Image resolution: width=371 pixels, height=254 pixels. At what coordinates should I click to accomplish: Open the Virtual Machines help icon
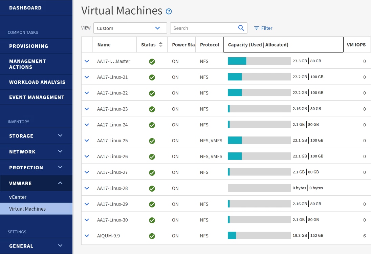point(169,12)
